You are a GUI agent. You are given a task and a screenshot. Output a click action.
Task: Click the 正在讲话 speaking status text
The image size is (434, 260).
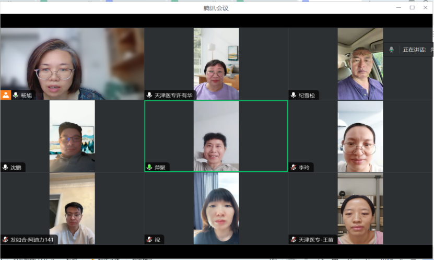(414, 50)
